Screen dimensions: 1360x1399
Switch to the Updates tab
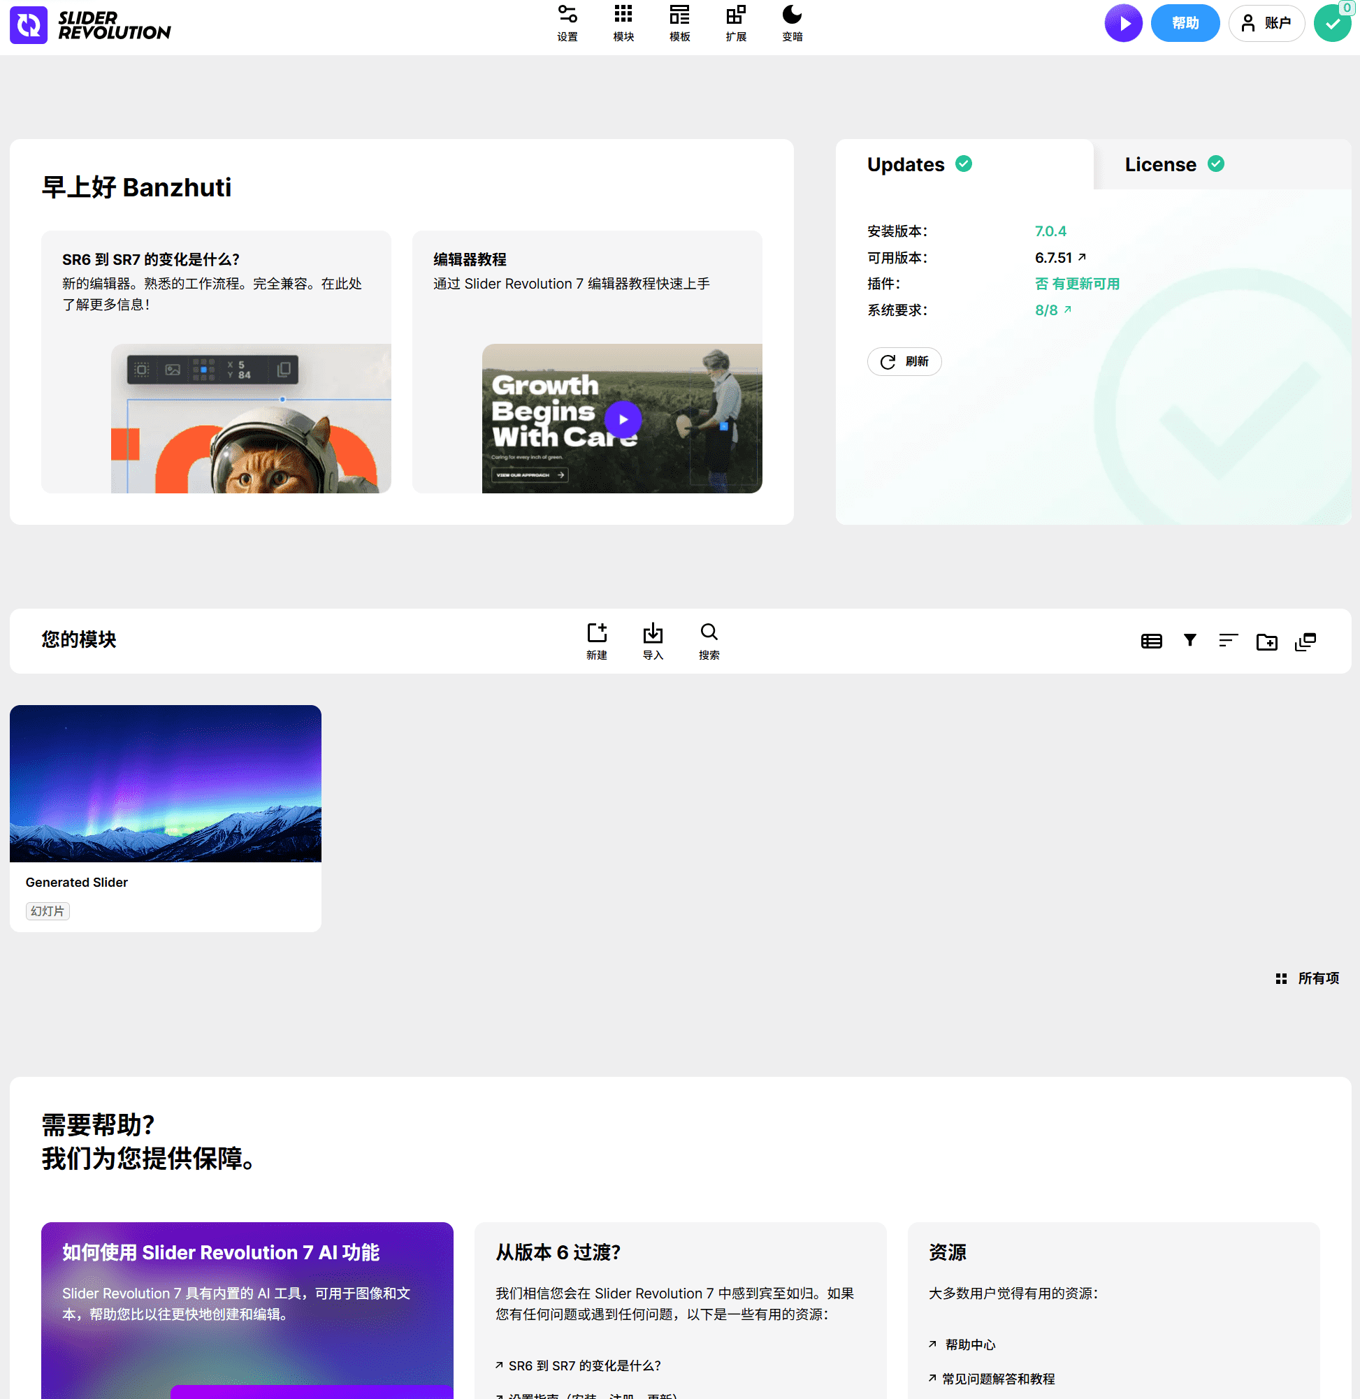pos(964,164)
